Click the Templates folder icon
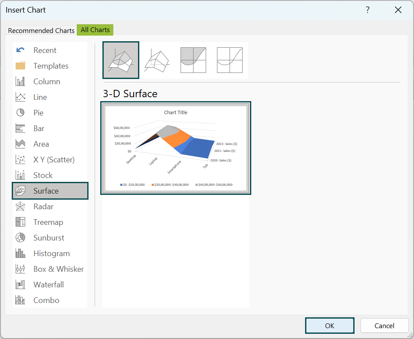This screenshot has width=414, height=339. [20, 66]
